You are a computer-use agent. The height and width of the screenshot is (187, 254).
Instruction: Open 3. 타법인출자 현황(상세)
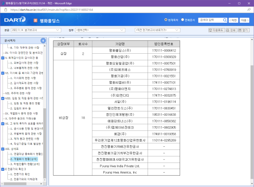pyautogui.click(x=25, y=164)
